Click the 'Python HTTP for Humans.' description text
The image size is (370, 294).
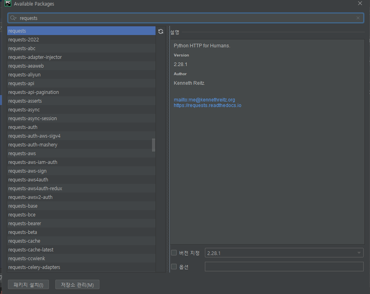tap(202, 45)
